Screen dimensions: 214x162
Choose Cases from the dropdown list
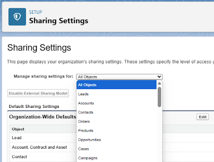tap(116, 149)
